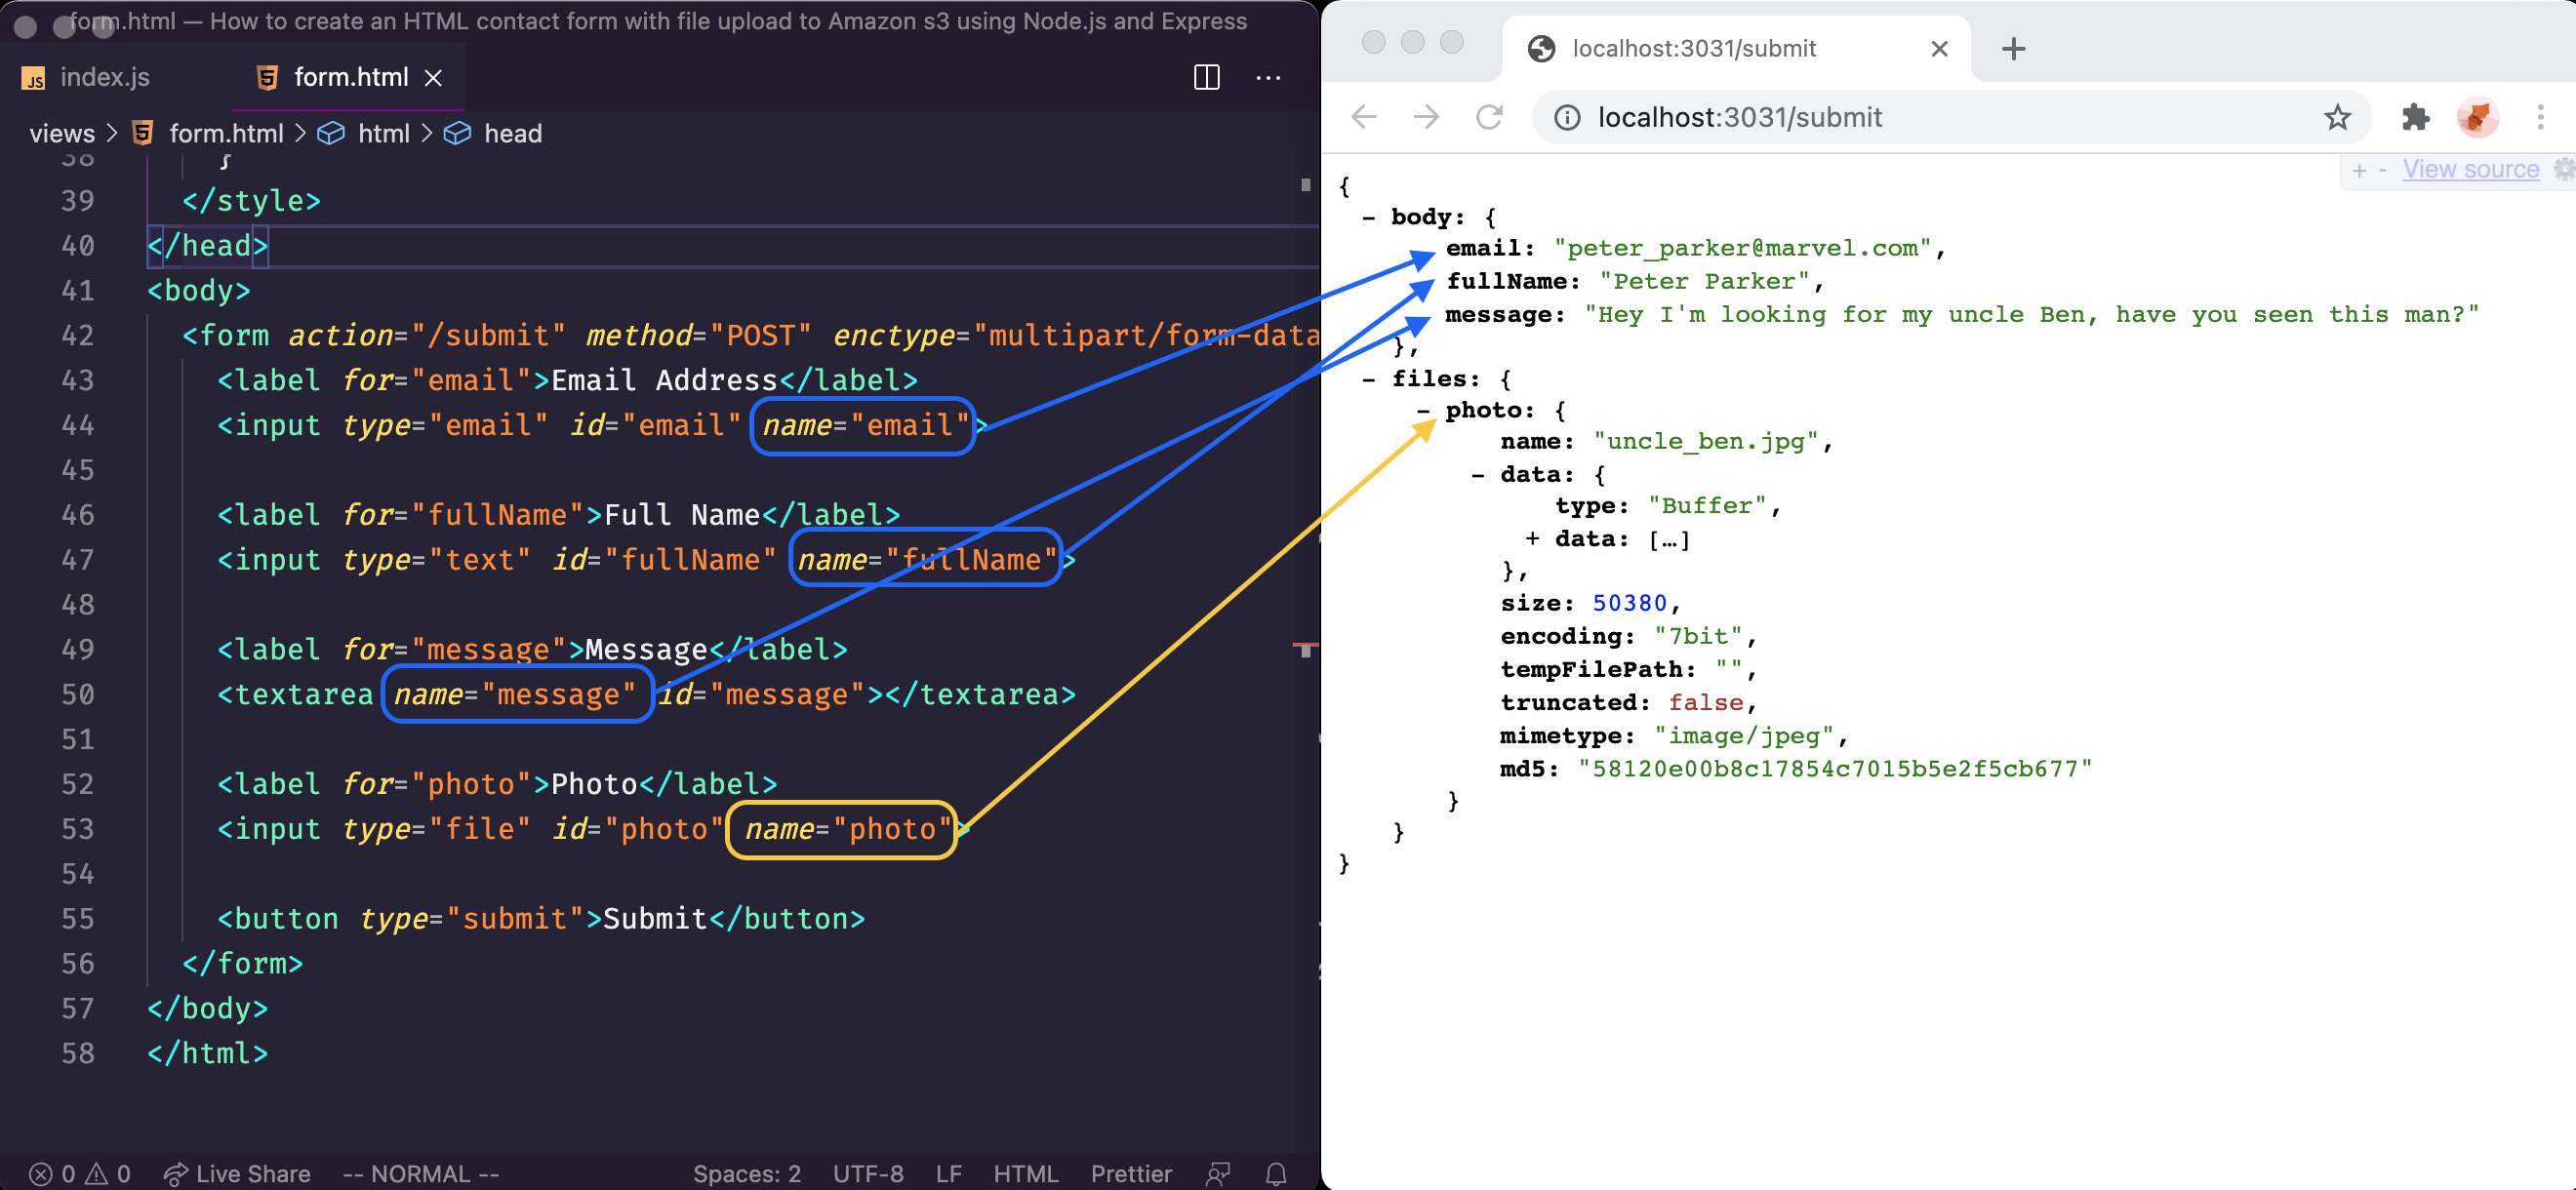This screenshot has height=1190, width=2576.
Task: Open Chrome three-dot menu
Action: (x=2540, y=117)
